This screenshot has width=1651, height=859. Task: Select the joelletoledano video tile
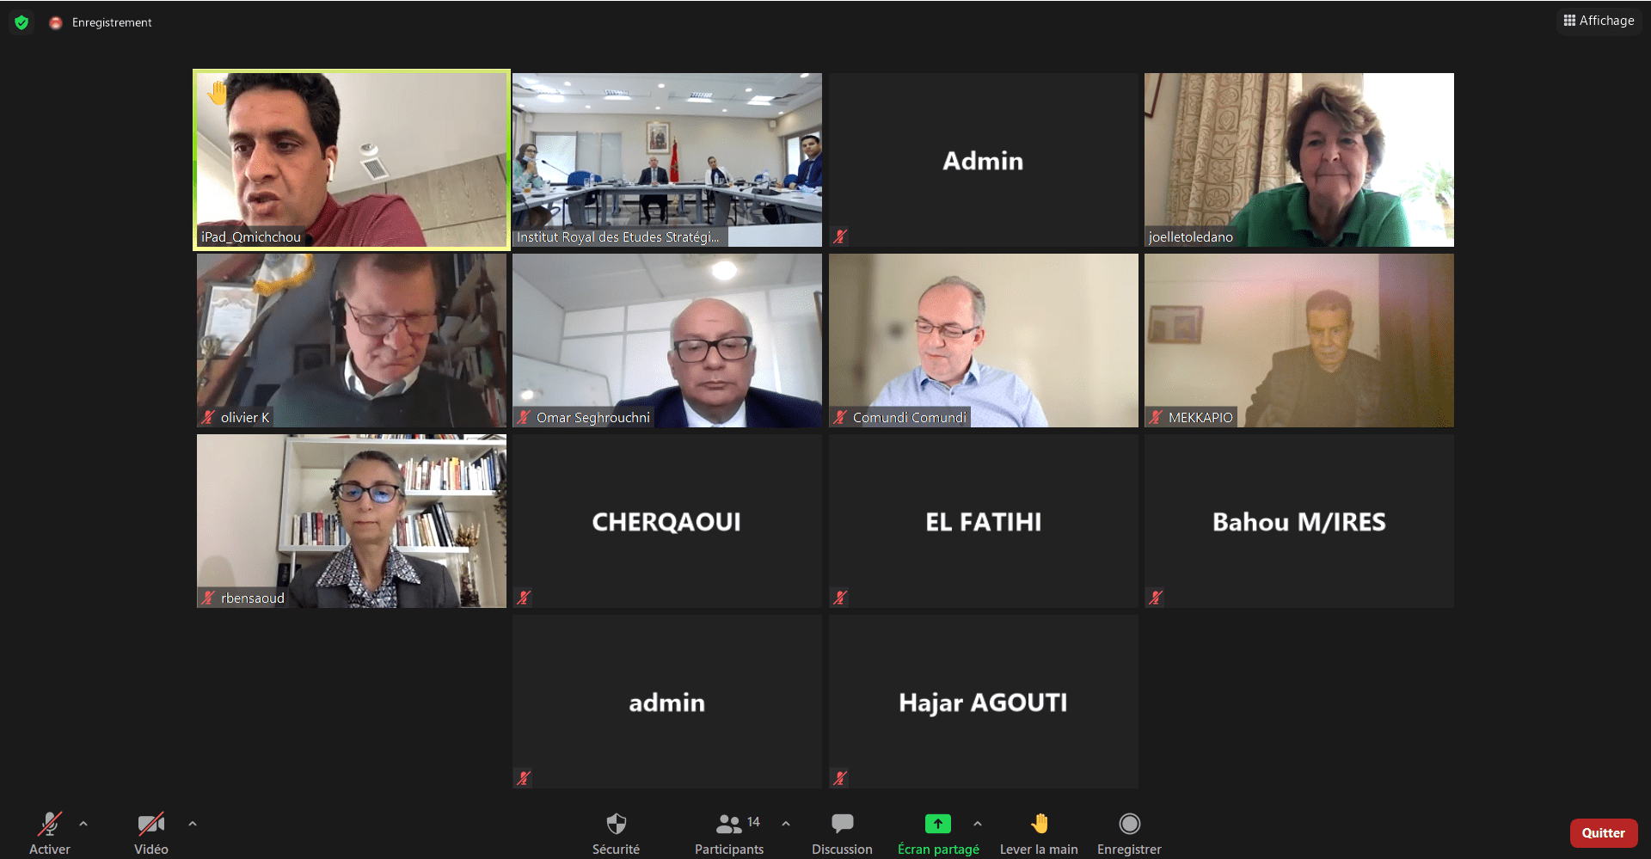(1298, 160)
